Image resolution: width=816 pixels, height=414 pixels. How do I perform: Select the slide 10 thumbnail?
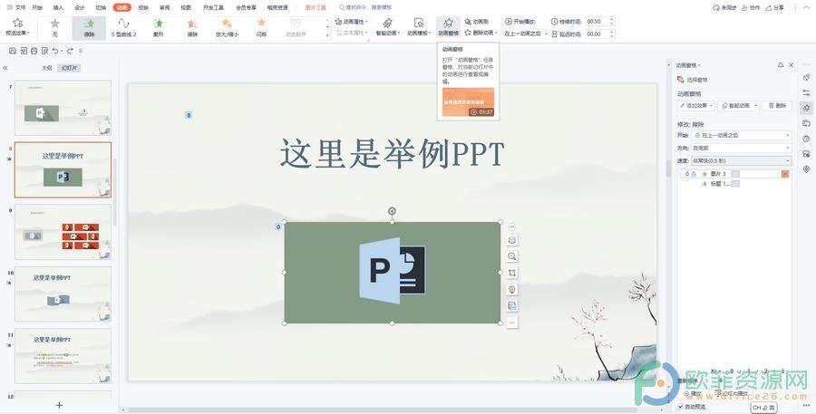pyautogui.click(x=63, y=294)
